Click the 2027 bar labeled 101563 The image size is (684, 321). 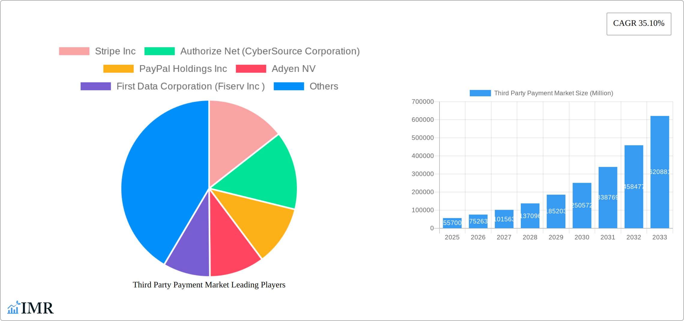tap(504, 219)
